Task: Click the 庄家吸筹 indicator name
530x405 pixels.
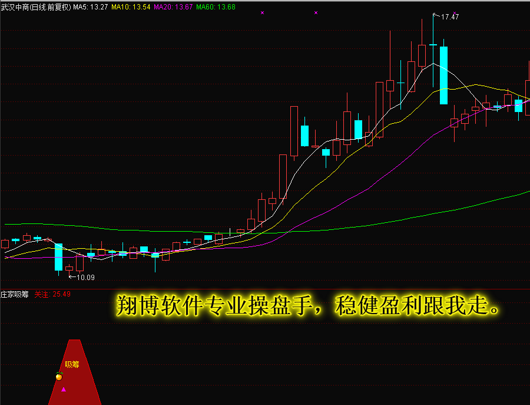Action: (x=15, y=294)
